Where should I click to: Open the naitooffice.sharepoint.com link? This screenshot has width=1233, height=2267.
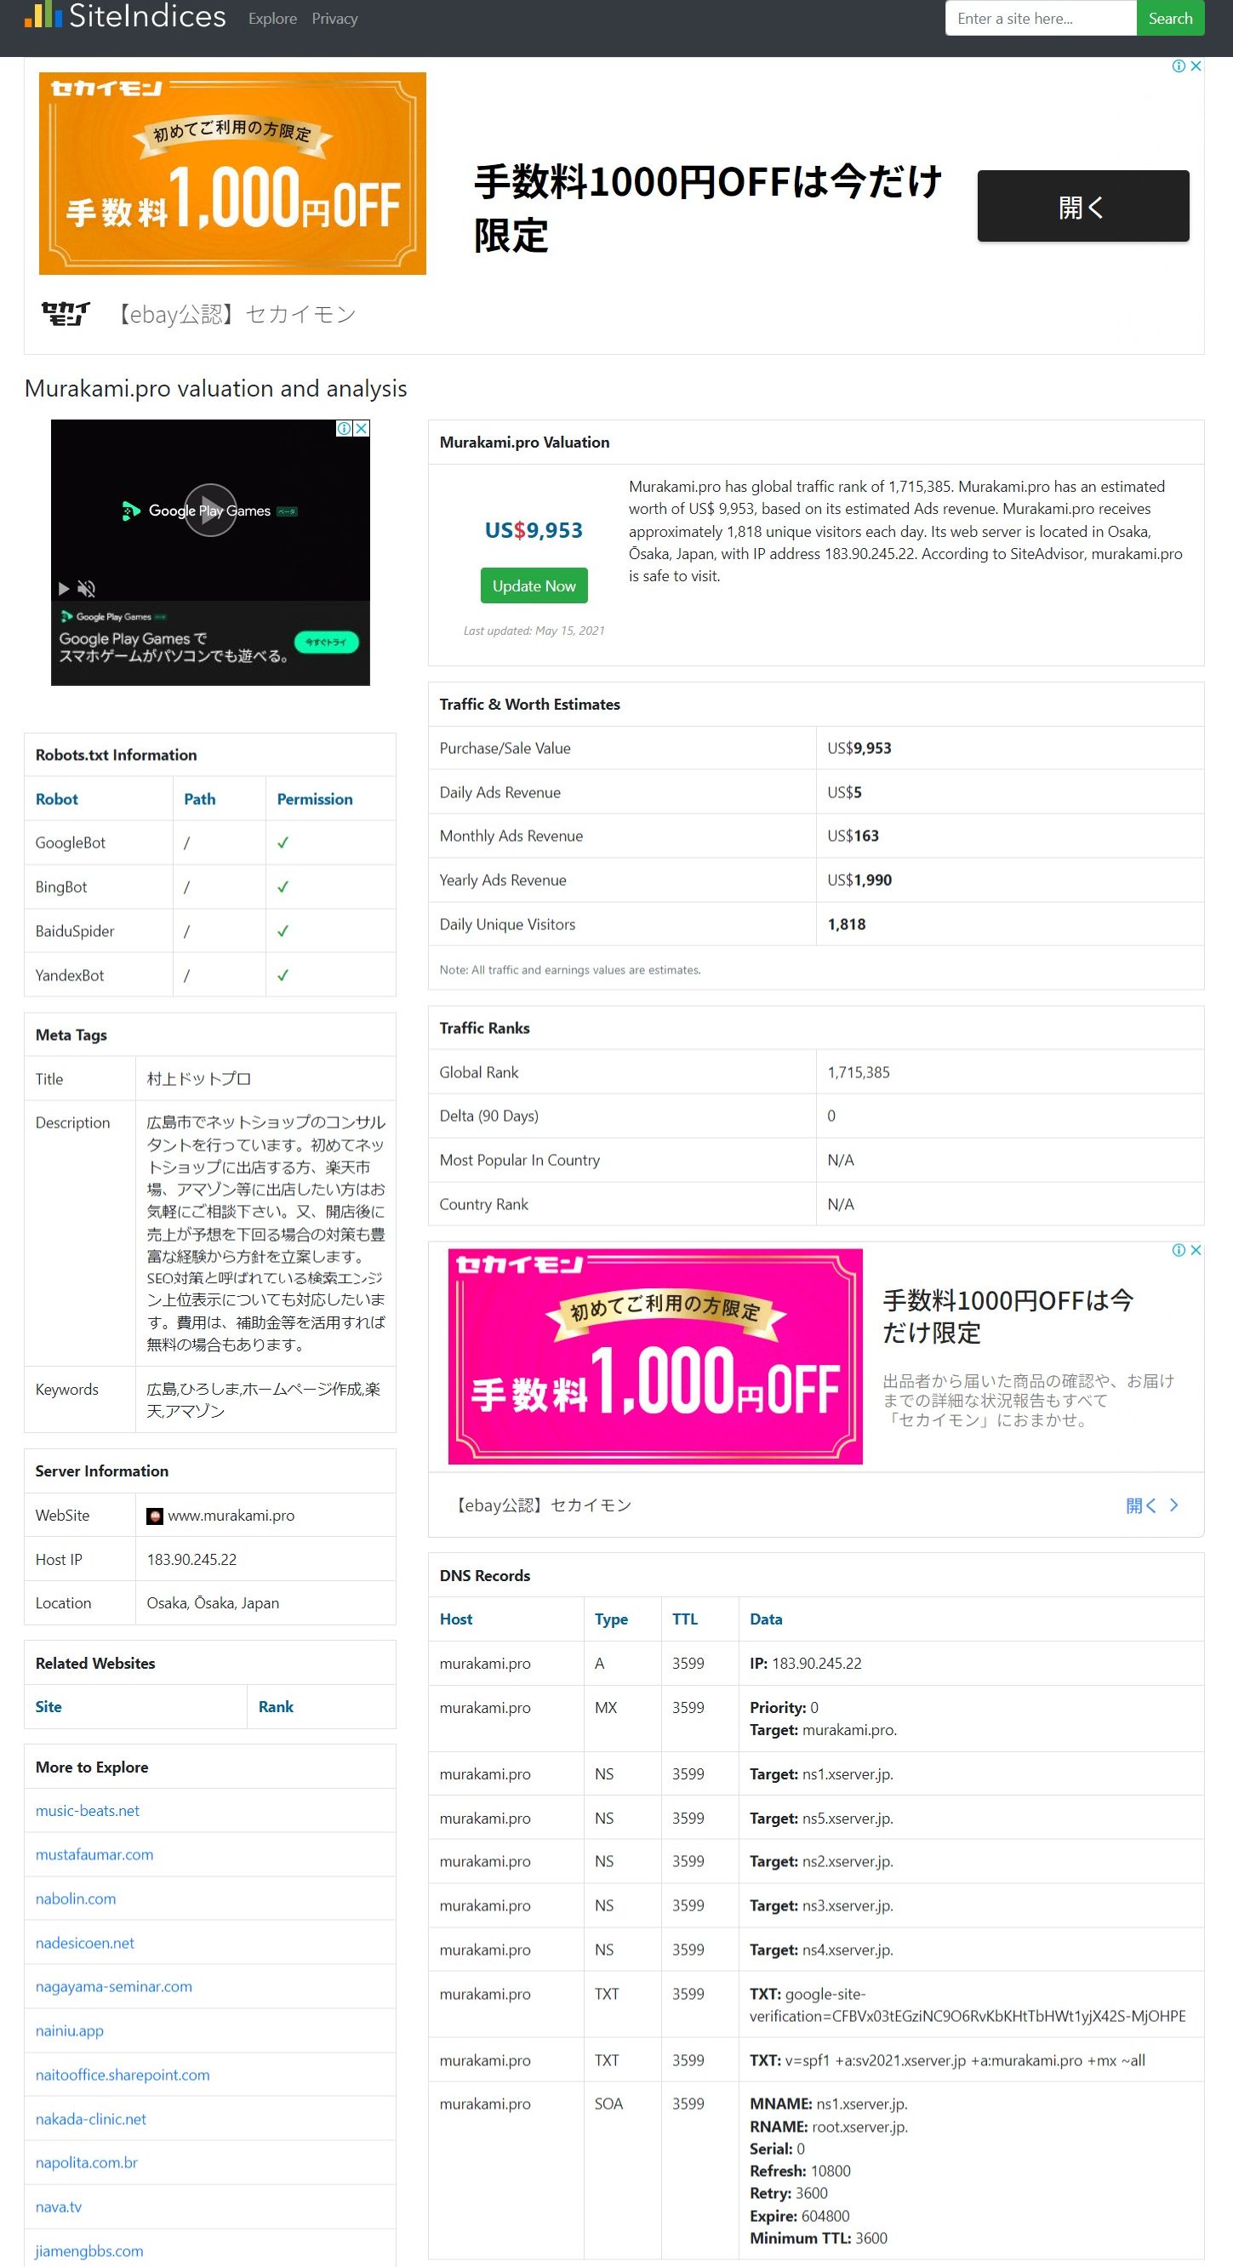123,2075
